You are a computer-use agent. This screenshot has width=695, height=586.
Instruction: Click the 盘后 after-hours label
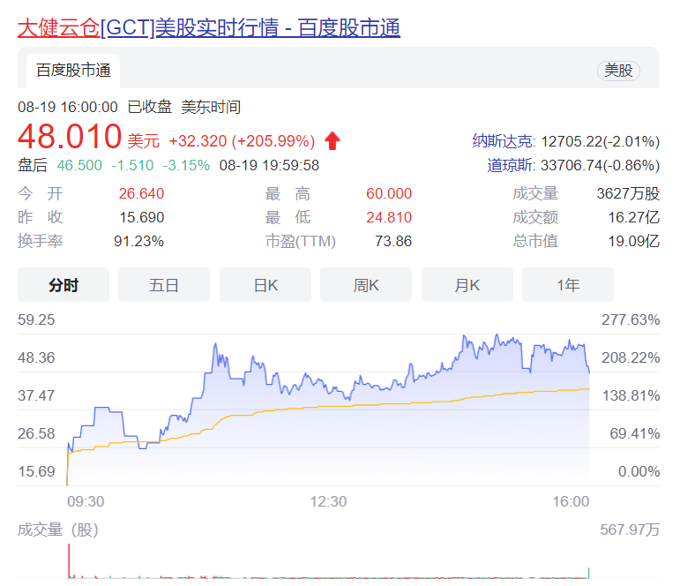[33, 165]
